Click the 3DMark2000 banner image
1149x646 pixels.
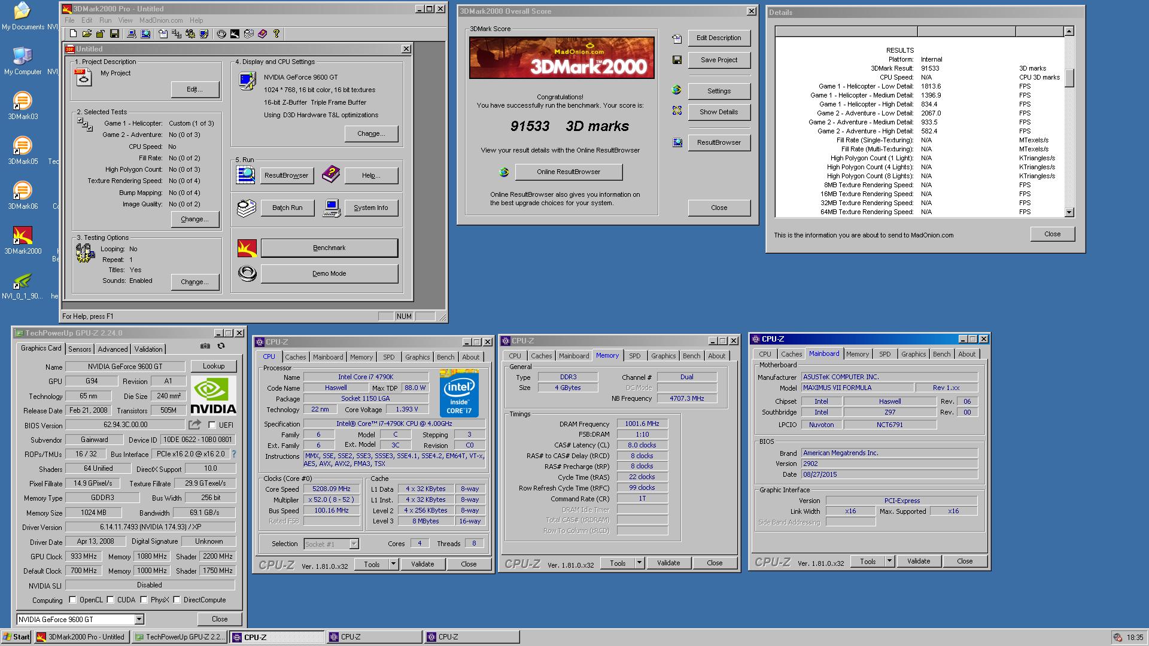pos(561,58)
